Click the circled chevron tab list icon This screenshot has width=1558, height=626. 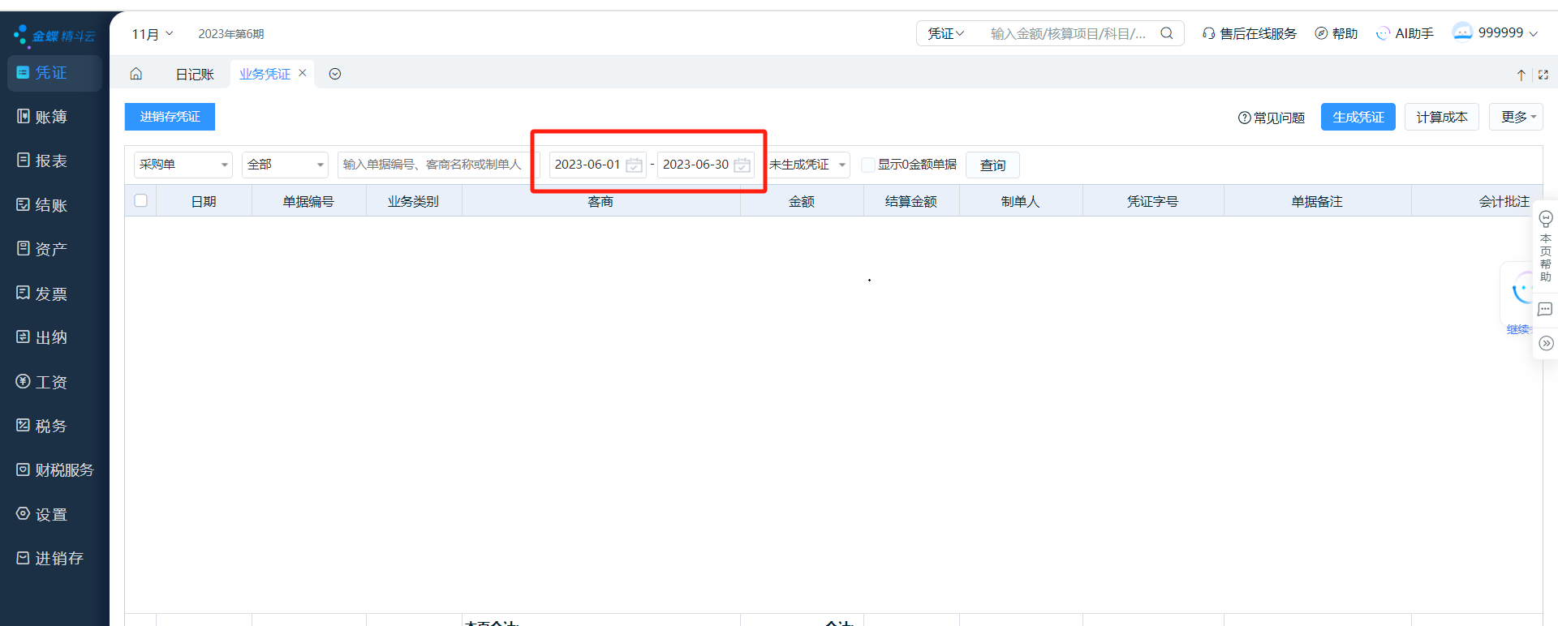pyautogui.click(x=335, y=74)
